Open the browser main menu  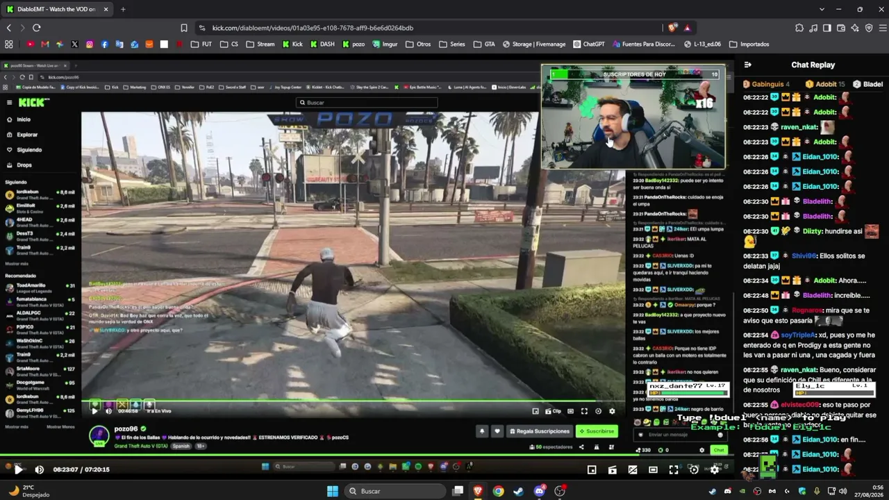(882, 28)
